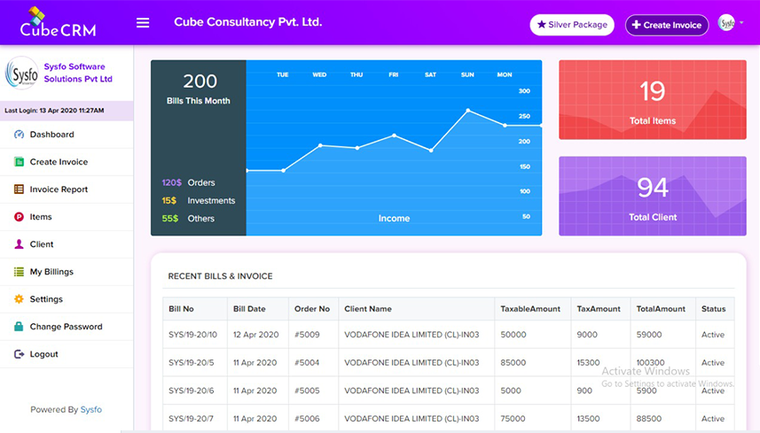The image size is (760, 433).
Task: Toggle the hamburger sidebar menu
Action: click(x=143, y=23)
